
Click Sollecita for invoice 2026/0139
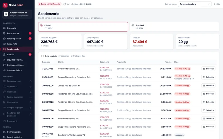tap(208, 94)
